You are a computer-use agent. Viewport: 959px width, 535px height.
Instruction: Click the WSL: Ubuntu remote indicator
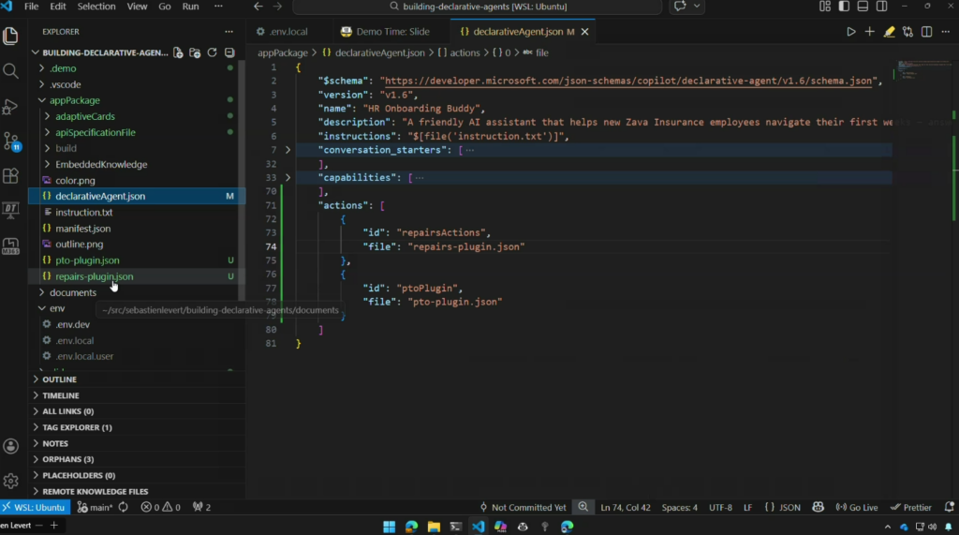[x=34, y=507]
